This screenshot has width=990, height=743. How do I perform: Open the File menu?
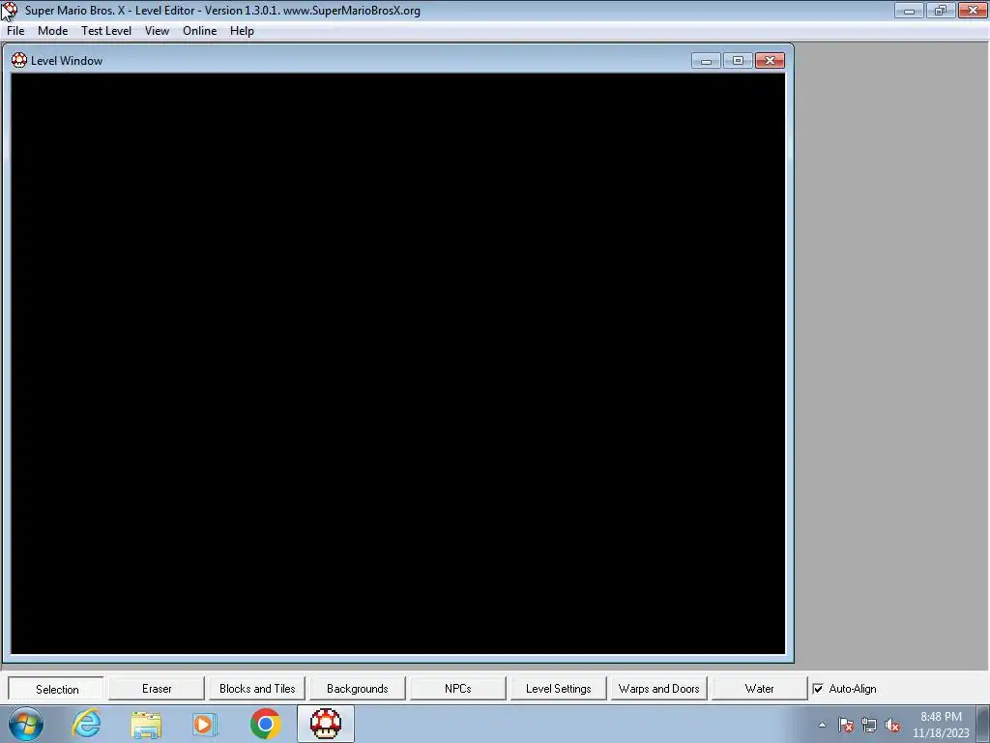(15, 31)
